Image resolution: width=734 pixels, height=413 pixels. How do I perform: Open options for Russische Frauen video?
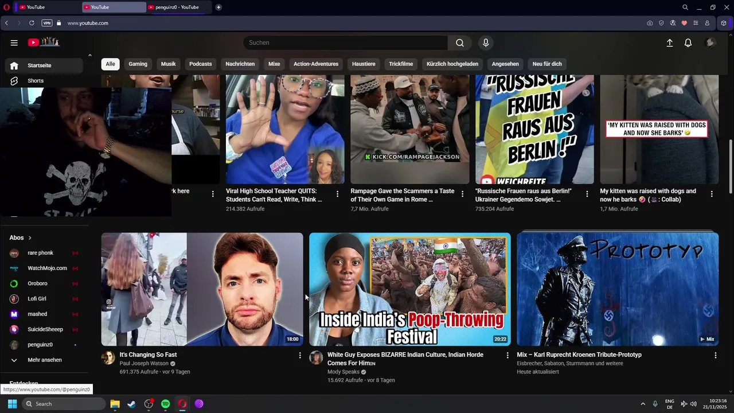587,194
